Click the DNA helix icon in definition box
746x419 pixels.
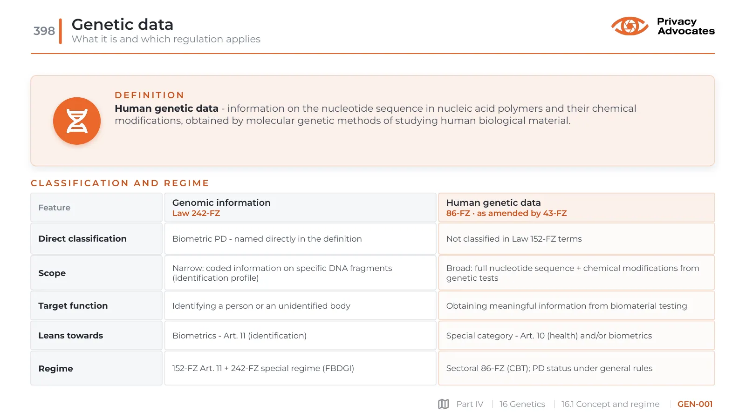[77, 121]
